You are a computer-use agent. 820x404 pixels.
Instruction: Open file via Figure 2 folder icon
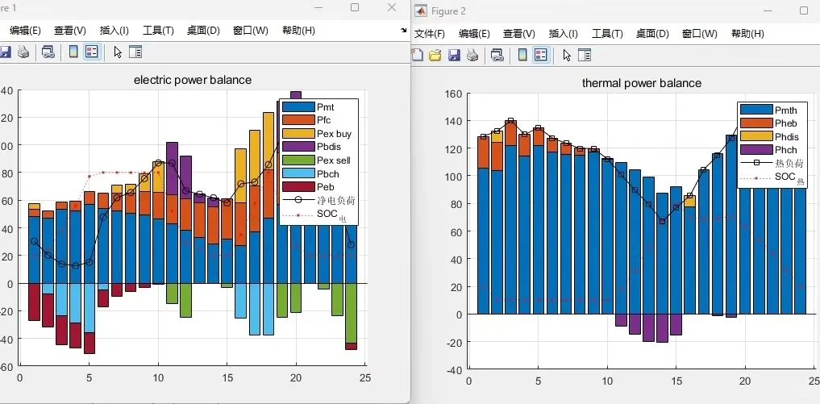tap(435, 55)
